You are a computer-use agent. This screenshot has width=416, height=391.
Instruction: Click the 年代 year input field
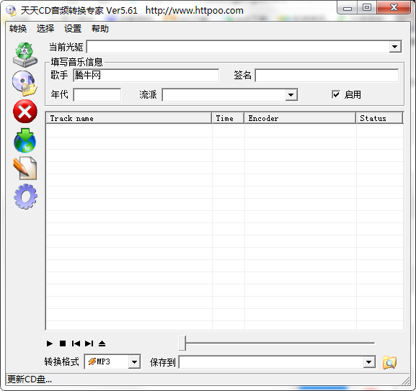point(97,95)
